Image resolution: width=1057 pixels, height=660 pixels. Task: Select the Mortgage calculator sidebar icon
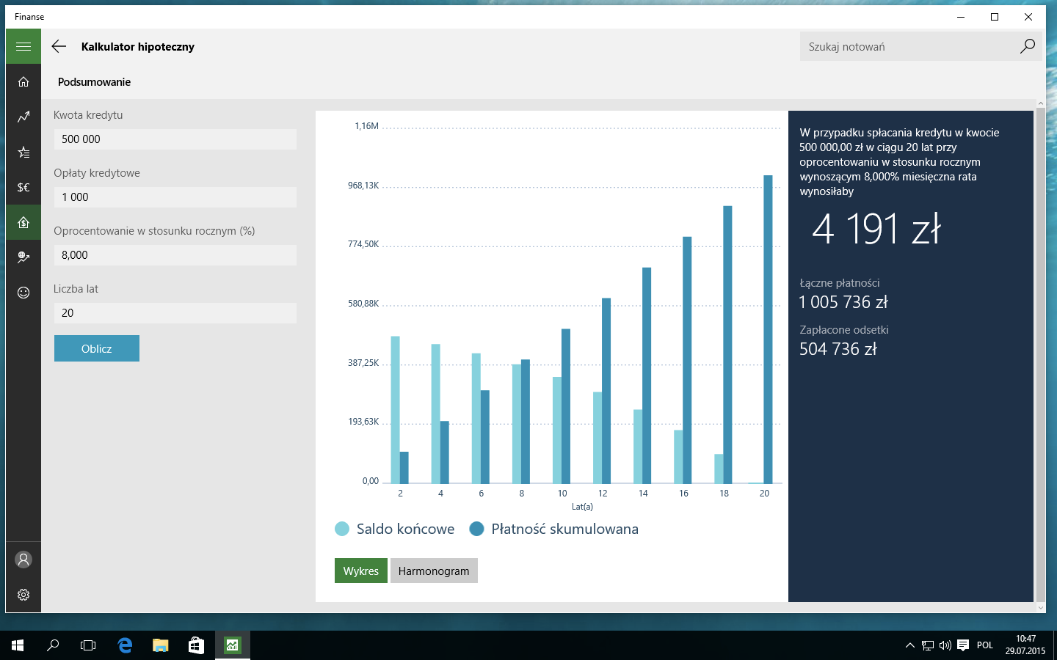tap(23, 222)
